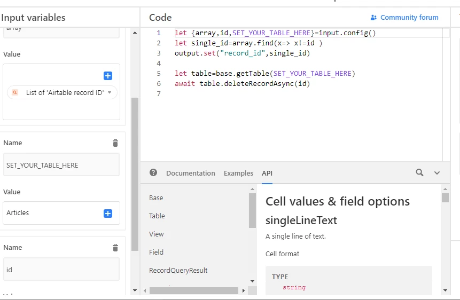Open Base in the API list
Viewport: 460px width, 300px height.
(156, 198)
